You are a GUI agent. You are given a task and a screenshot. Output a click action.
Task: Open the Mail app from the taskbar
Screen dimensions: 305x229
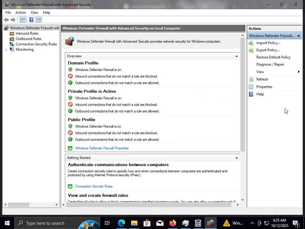coord(160,223)
